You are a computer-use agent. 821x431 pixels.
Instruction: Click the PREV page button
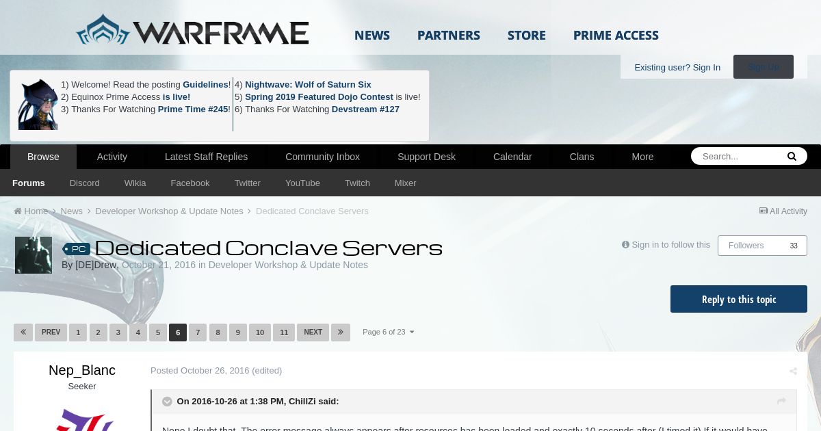pyautogui.click(x=51, y=332)
